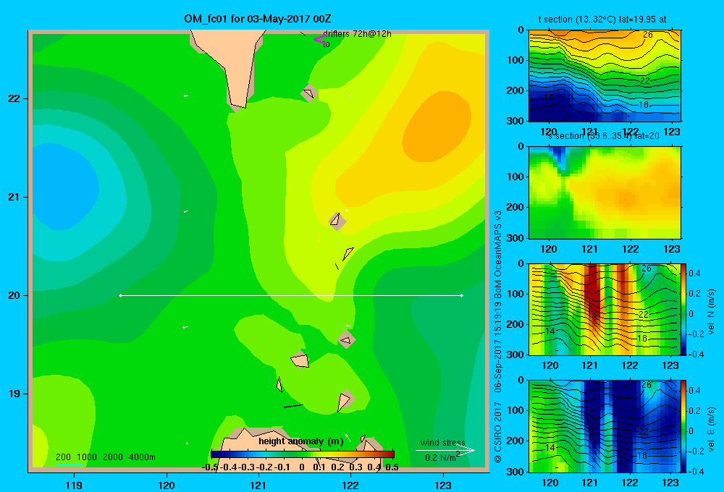Click the 'drifters 72h@12h' label
The height and width of the screenshot is (492, 724).
tap(357, 34)
